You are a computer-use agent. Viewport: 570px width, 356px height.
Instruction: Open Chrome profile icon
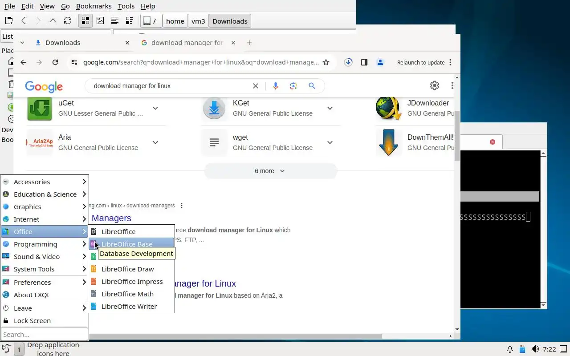point(380,62)
